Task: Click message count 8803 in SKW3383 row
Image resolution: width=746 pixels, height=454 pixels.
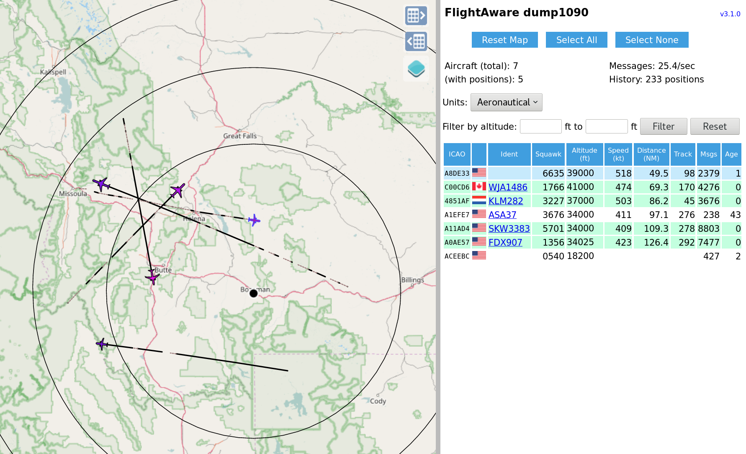Action: 708,228
